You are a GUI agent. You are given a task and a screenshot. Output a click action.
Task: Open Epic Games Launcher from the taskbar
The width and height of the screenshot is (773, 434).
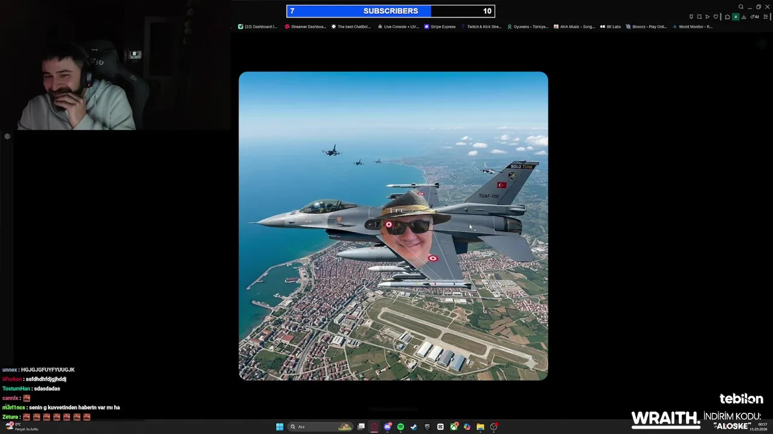[427, 427]
